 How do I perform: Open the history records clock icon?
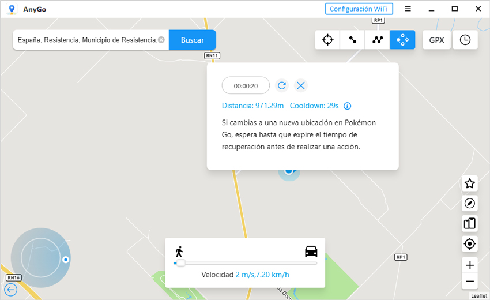click(x=465, y=40)
